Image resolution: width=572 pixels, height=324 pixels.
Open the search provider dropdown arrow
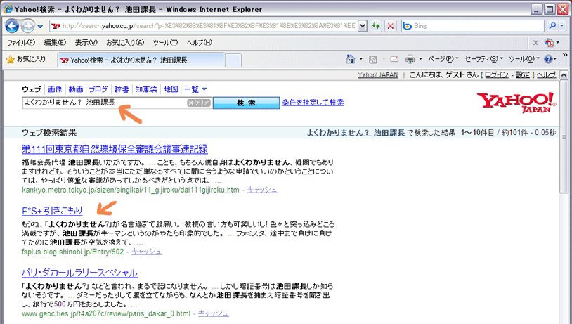(x=562, y=26)
